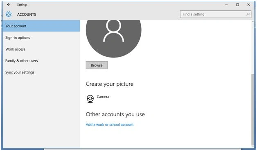Click the default user avatar picture
The height and width of the screenshot is (151, 257).
tap(114, 39)
